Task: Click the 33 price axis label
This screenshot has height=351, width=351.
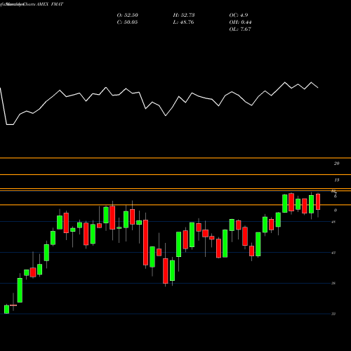Action: (x=333, y=314)
